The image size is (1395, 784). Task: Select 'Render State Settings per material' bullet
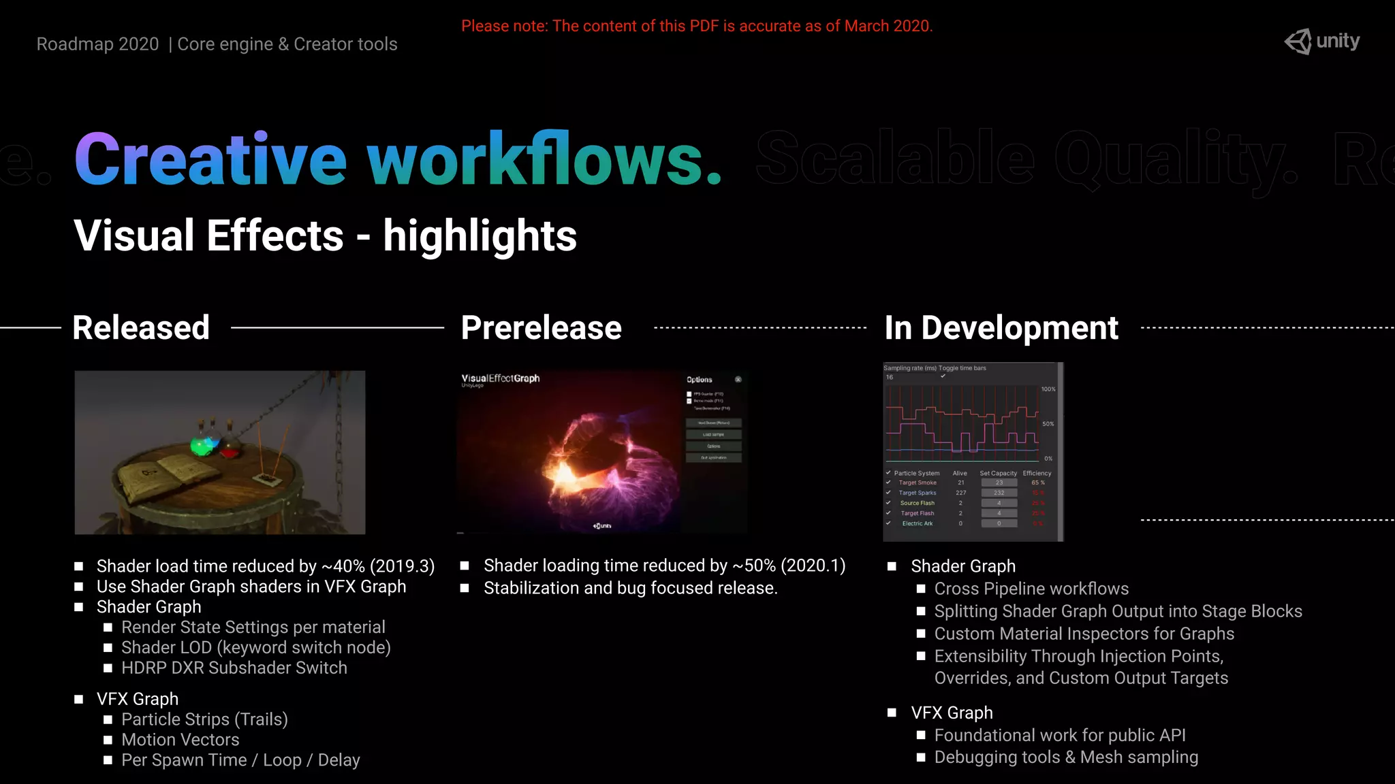pos(253,627)
